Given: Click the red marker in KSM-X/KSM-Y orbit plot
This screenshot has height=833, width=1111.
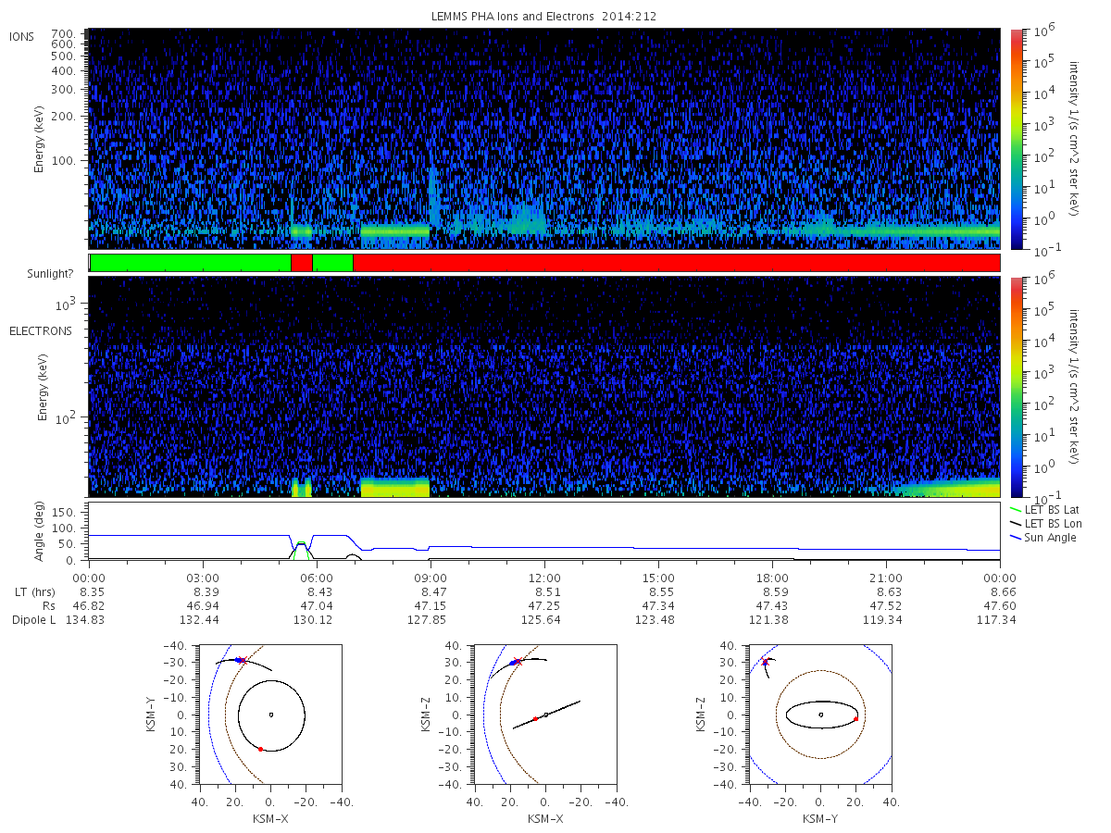Looking at the screenshot, I should coord(261,749).
